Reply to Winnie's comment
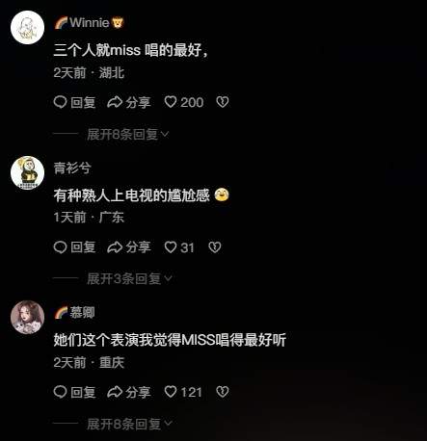The image size is (427, 441). pyautogui.click(x=74, y=102)
